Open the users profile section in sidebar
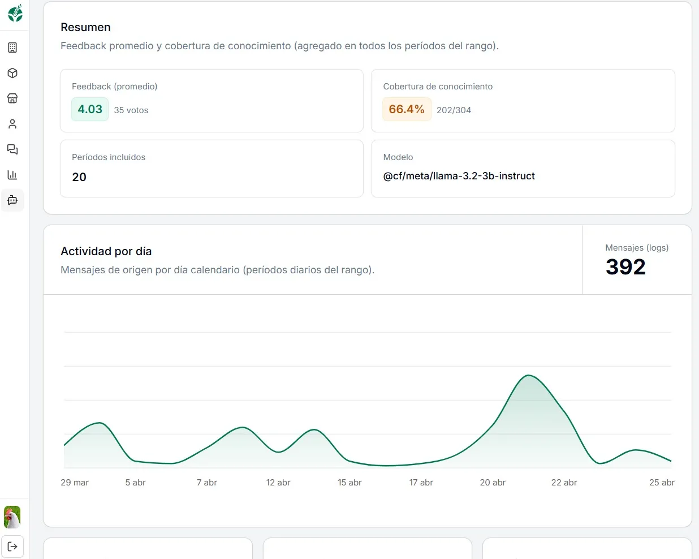 point(12,124)
